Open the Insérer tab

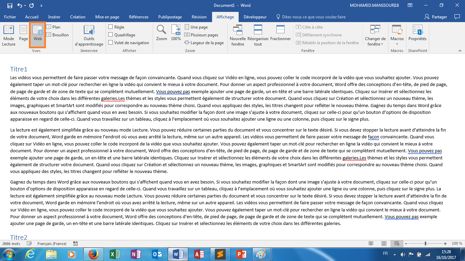[54, 17]
